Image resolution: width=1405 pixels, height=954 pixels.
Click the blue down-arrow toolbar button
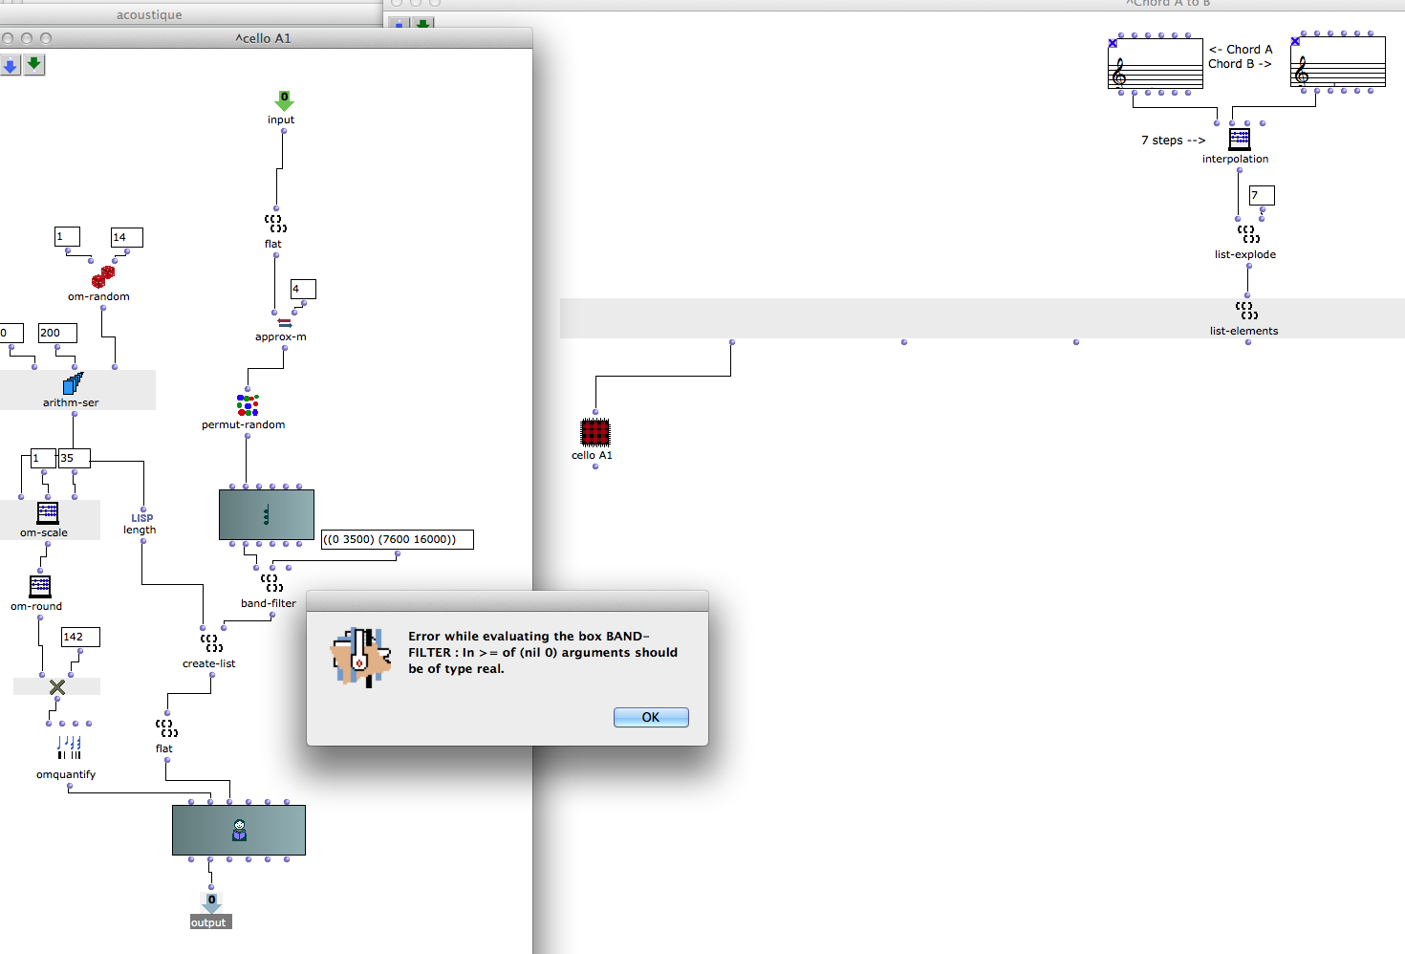[11, 65]
